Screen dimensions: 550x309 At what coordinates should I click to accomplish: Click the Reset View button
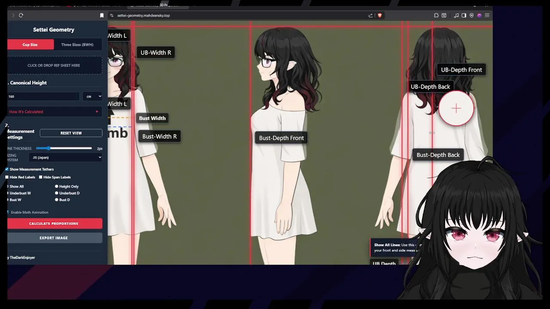point(71,133)
